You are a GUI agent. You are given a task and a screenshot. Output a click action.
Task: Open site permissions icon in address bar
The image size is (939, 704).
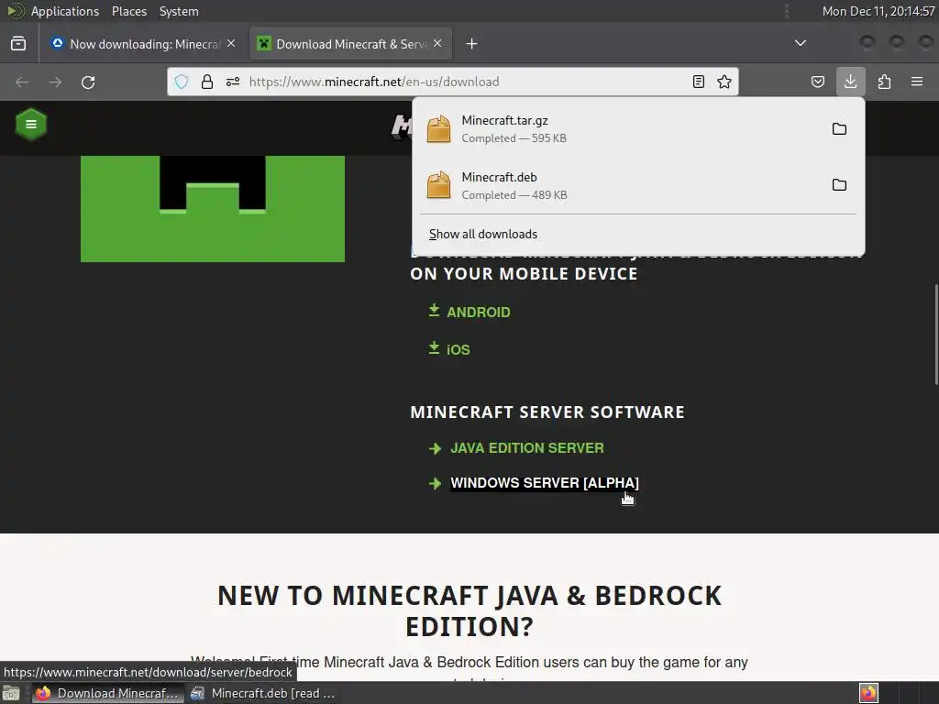[233, 82]
